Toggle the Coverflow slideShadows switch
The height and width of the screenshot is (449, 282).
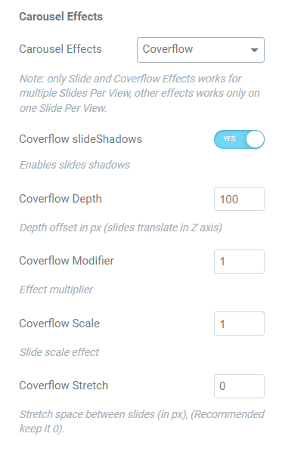[239, 139]
